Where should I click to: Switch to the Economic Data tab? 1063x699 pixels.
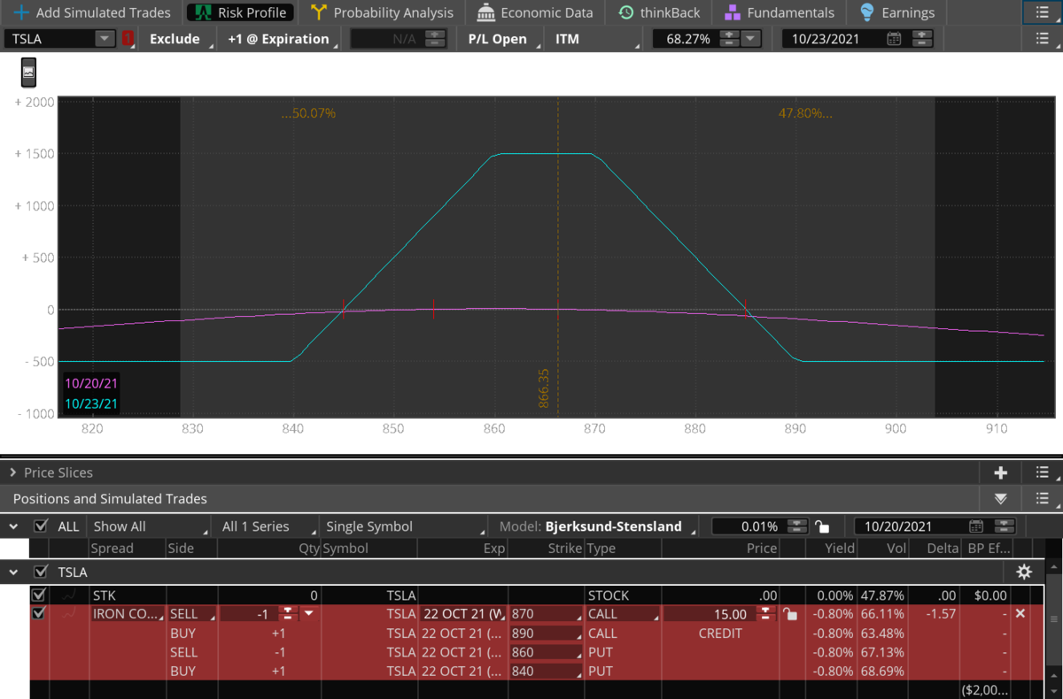pyautogui.click(x=535, y=13)
